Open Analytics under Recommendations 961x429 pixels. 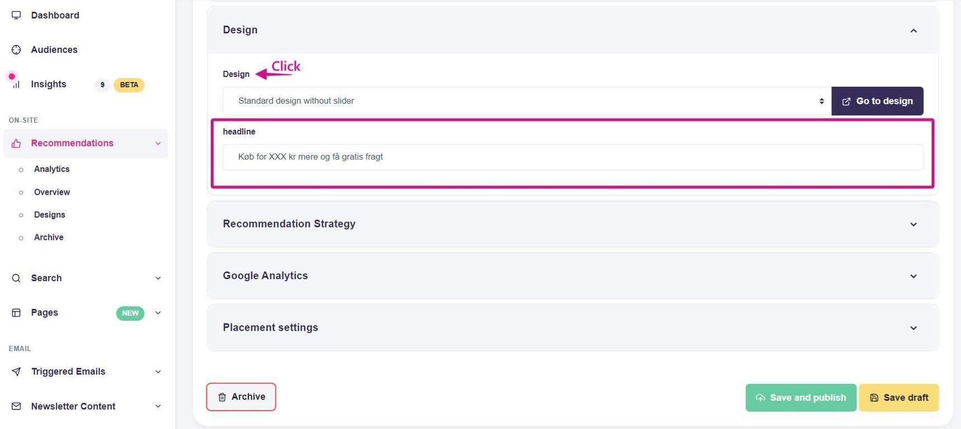51,169
